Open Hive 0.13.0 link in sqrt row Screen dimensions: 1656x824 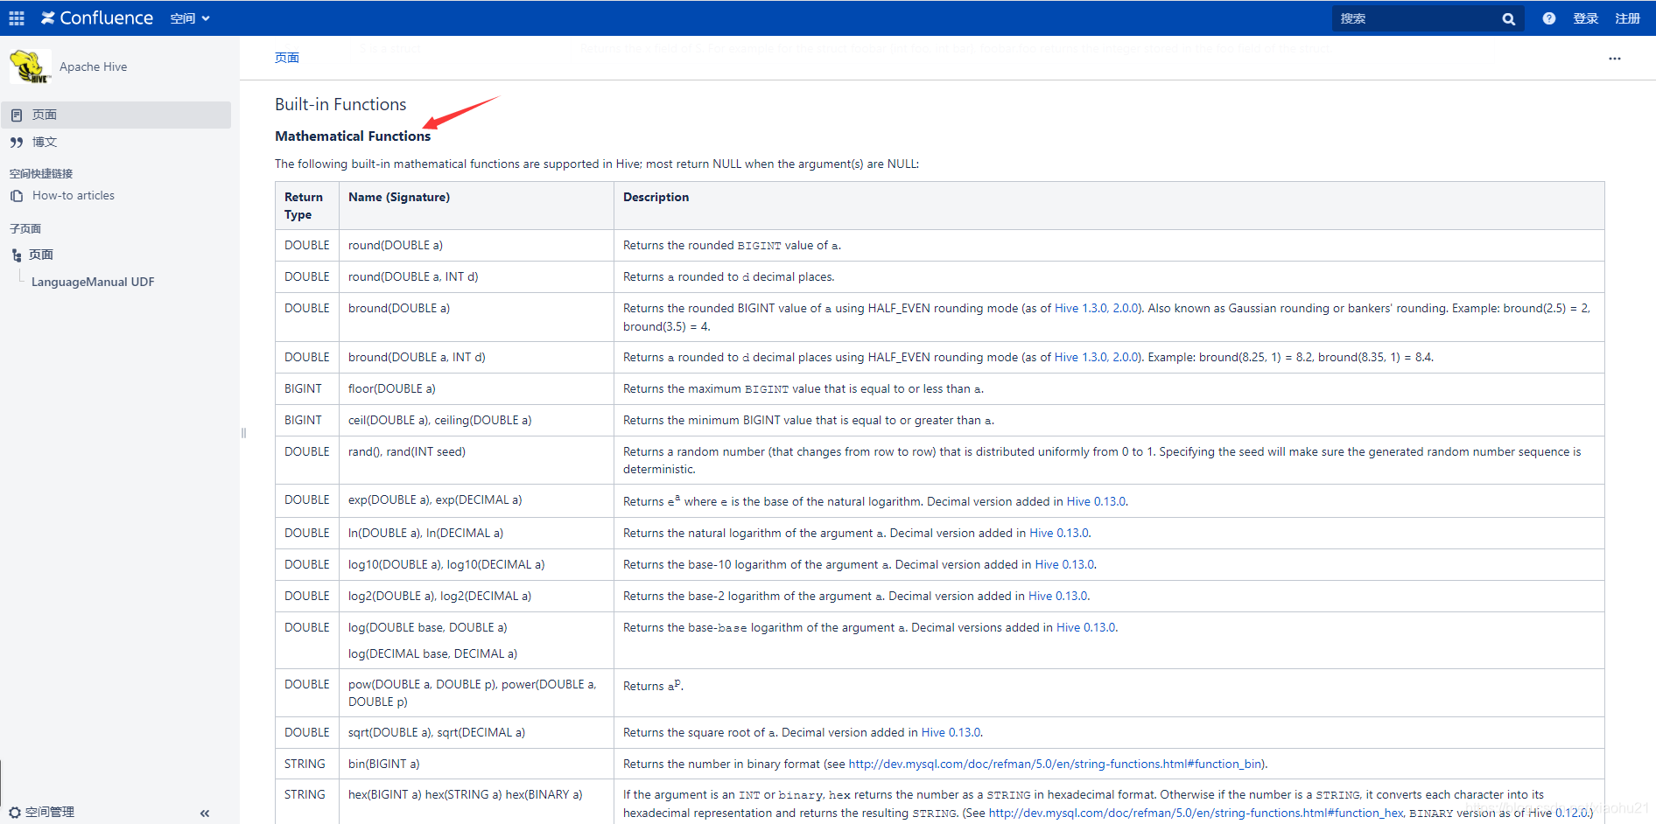951,732
